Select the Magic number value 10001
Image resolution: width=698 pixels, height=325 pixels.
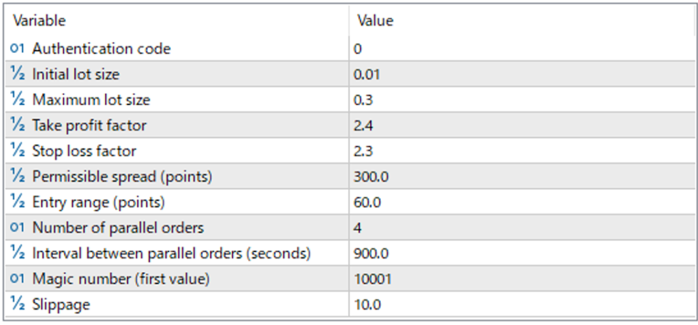[373, 279]
